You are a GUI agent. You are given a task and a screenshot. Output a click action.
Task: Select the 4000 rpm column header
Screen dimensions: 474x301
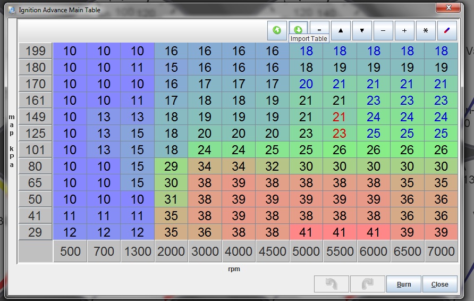click(239, 251)
